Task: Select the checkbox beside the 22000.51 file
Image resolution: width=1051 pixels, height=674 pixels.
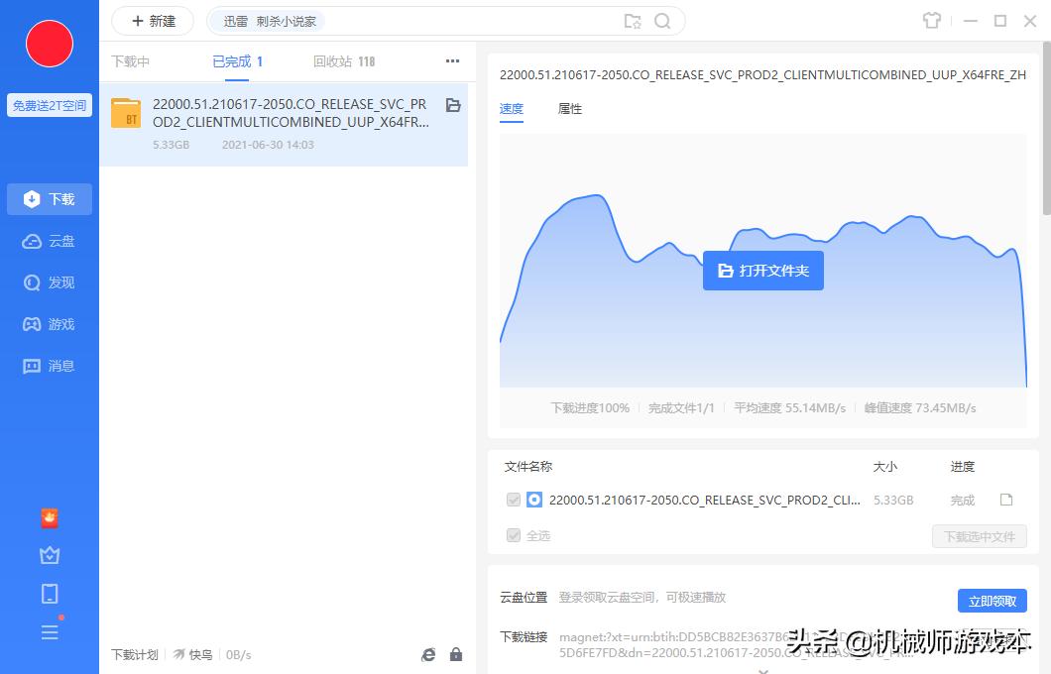Action: click(514, 500)
